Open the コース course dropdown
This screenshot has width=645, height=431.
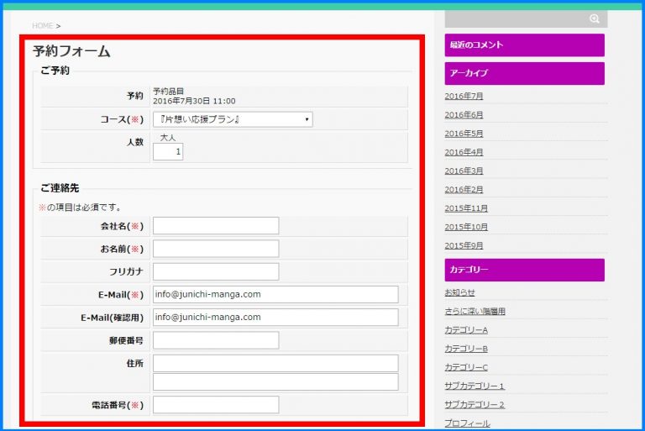(233, 119)
